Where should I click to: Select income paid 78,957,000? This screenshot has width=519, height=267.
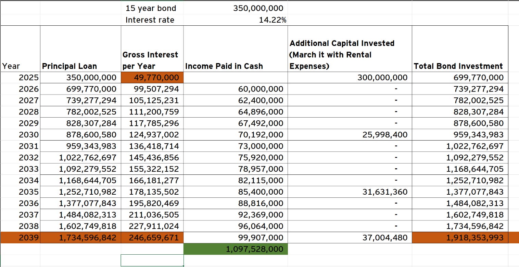pyautogui.click(x=236, y=169)
